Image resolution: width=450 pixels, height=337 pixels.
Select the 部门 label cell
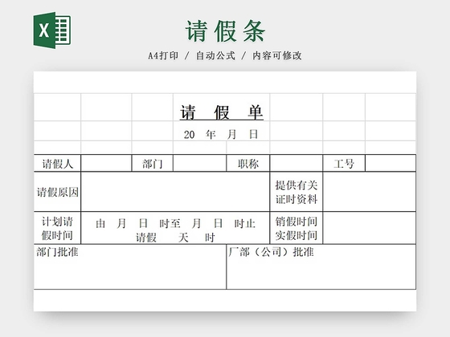click(153, 164)
